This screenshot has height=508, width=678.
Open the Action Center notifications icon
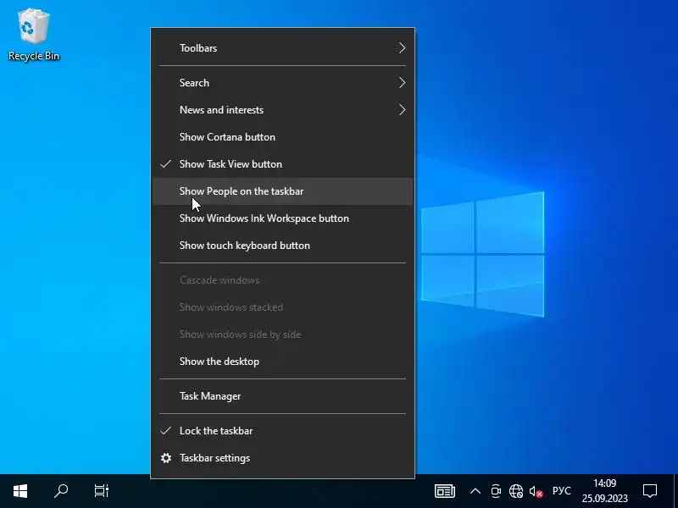pyautogui.click(x=649, y=491)
